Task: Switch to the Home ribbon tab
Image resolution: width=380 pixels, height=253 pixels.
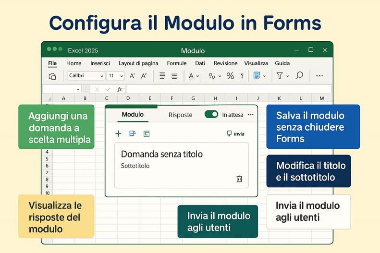Action: (x=74, y=63)
